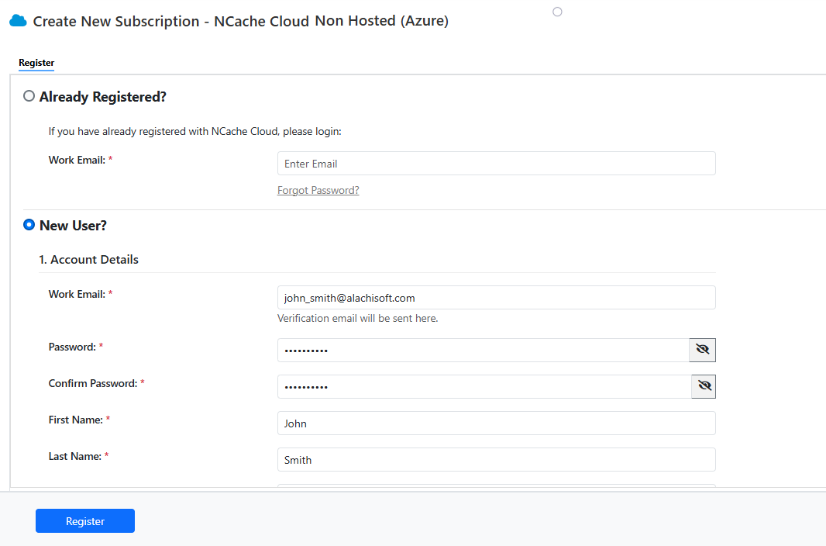
Task: Click the First Name field containing John
Action: pos(496,423)
